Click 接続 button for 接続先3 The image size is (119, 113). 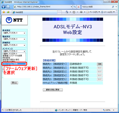click(100, 72)
